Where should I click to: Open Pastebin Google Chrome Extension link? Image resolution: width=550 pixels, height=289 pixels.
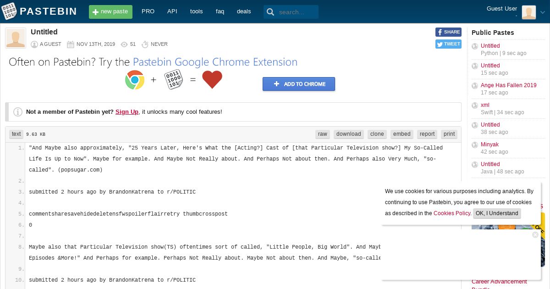pos(215,62)
